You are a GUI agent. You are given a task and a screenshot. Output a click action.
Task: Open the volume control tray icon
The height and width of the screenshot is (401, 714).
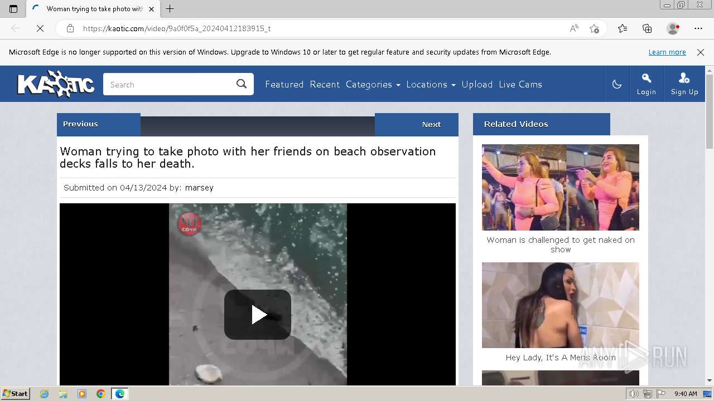(x=634, y=394)
